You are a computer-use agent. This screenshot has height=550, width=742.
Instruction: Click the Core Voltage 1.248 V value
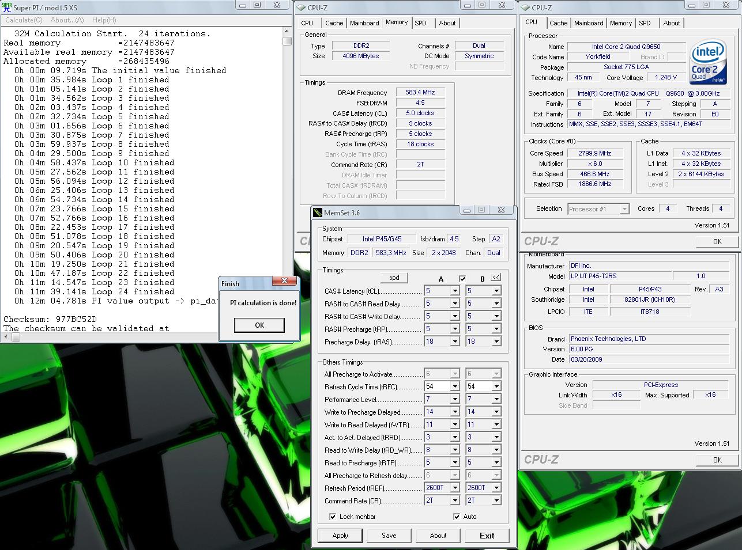coord(666,77)
